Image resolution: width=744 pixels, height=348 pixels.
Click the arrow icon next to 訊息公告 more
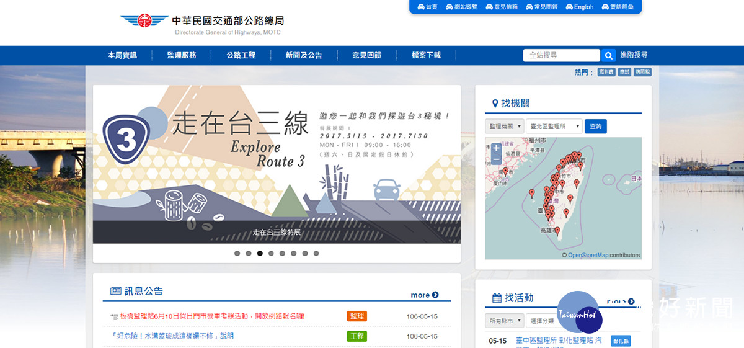coord(435,295)
